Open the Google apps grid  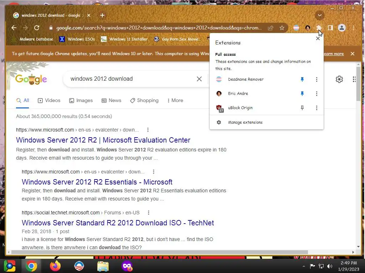[354, 79]
